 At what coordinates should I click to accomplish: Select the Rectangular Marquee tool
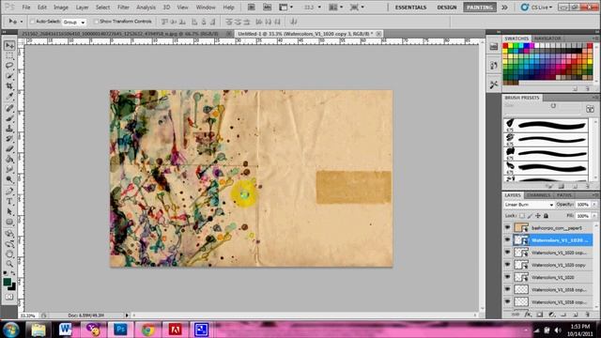(9, 56)
